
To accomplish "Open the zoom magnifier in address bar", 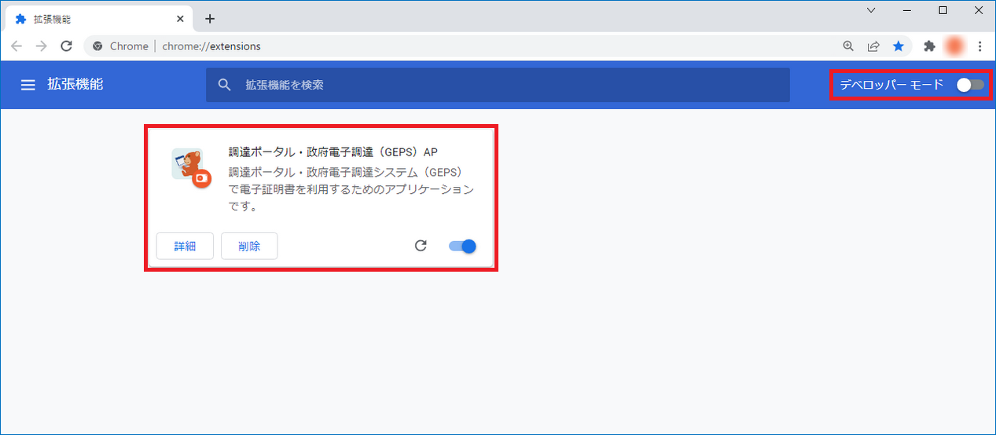I will click(848, 46).
